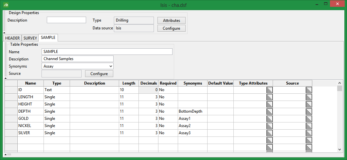The height and width of the screenshot is (160, 347).
Task: Collapse the Design Properties panel arrow
Action: (4, 32)
